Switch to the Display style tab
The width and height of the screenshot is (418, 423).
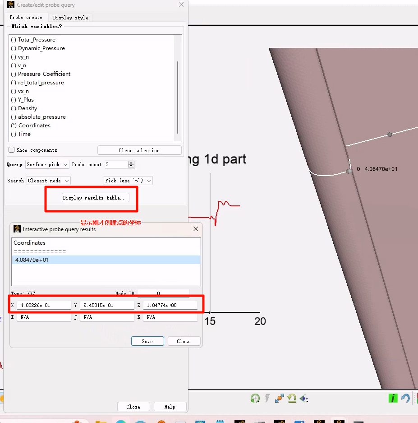click(70, 18)
